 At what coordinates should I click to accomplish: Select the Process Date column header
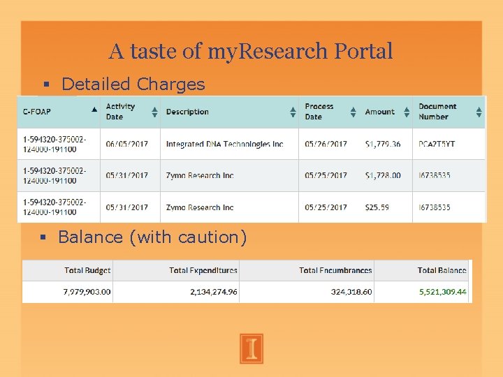coord(329,112)
